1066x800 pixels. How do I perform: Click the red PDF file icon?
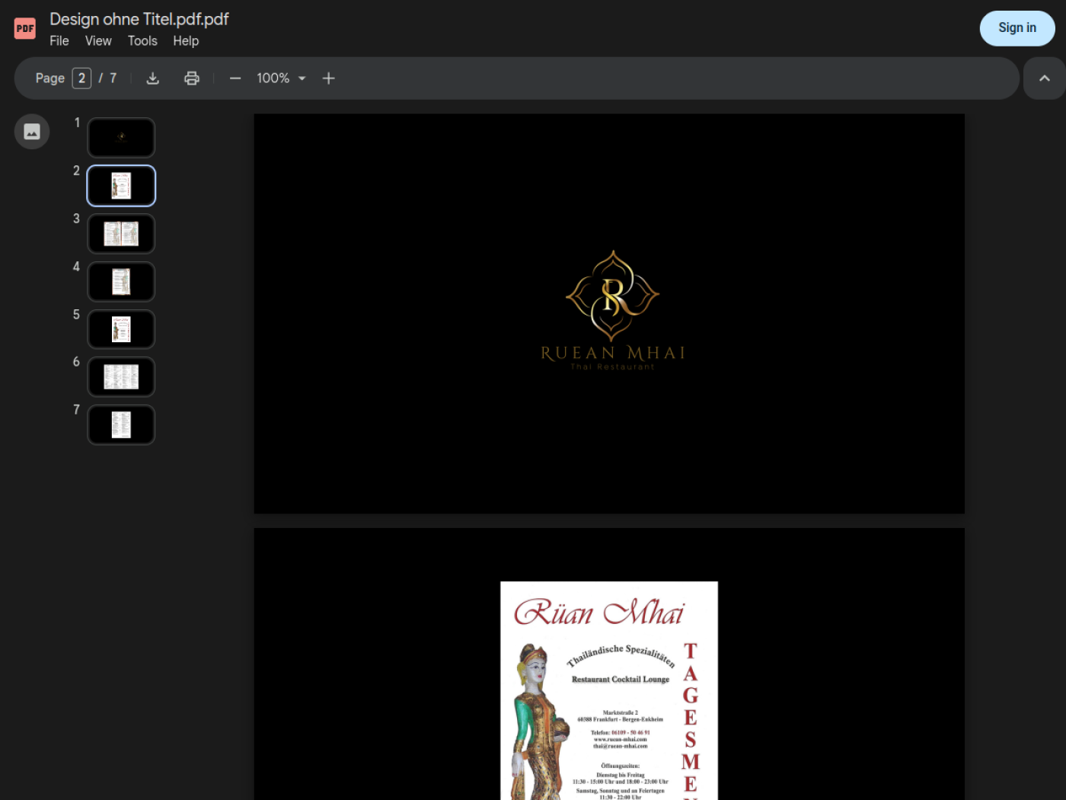click(x=25, y=29)
